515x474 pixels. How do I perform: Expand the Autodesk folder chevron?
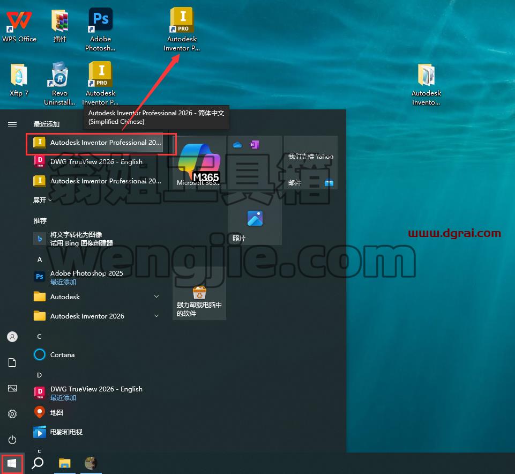[156, 297]
